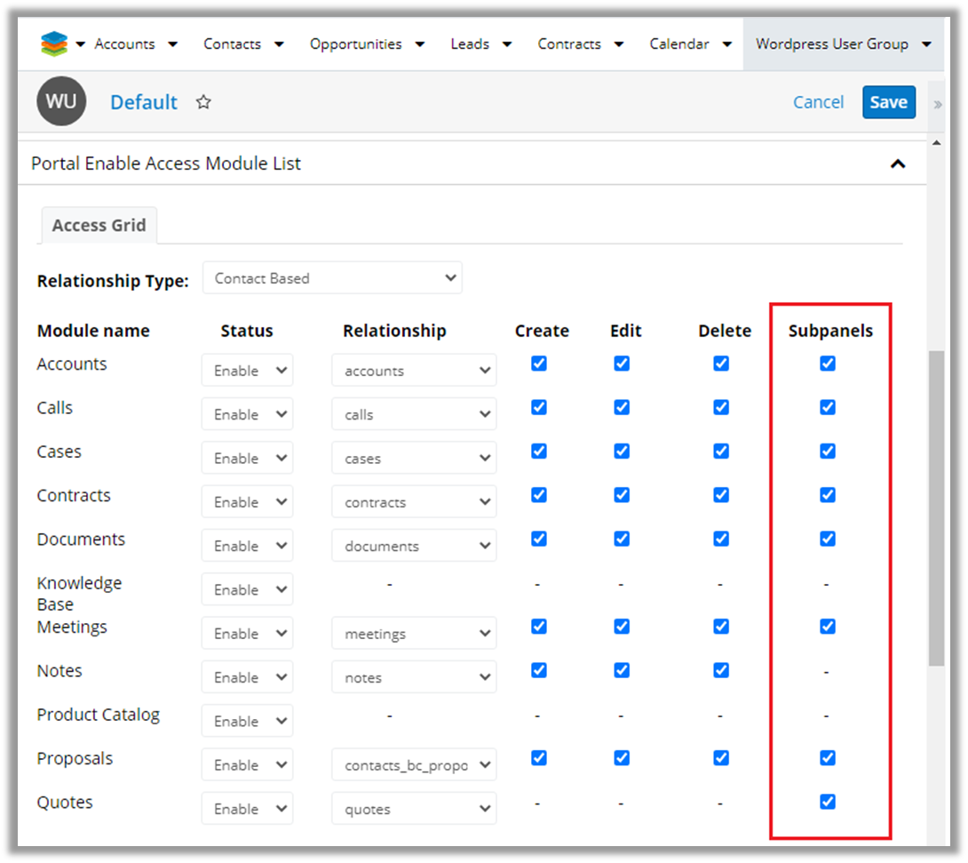Toggle Subpanels checkbox for Quotes
Screen dimensions: 968x863
point(828,802)
